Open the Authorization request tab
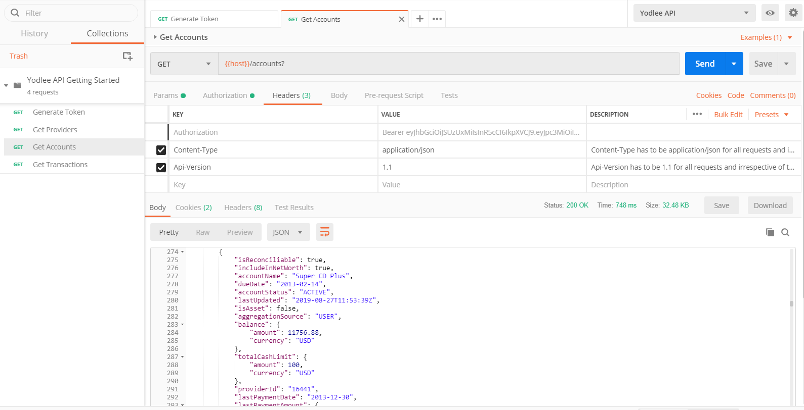Viewport: 804px width, 410px height. (229, 95)
